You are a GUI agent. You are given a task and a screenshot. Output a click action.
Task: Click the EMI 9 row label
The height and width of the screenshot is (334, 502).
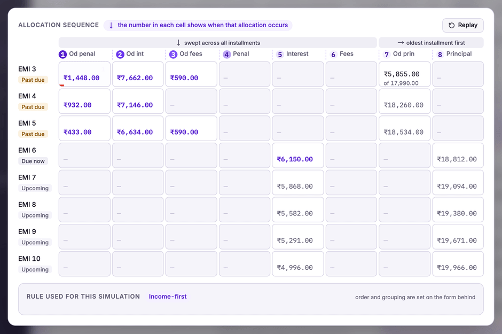(x=27, y=231)
